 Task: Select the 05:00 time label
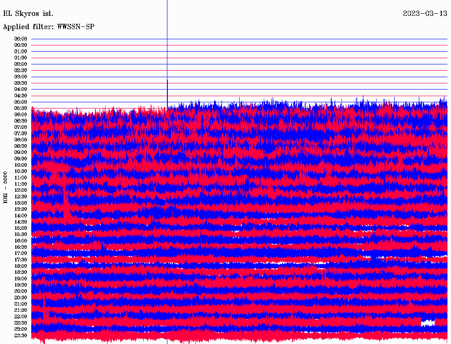tap(21, 102)
